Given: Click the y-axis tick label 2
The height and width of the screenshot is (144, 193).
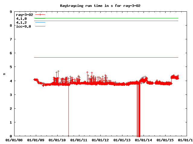Looking at the screenshot, I should (x=11, y=108).
